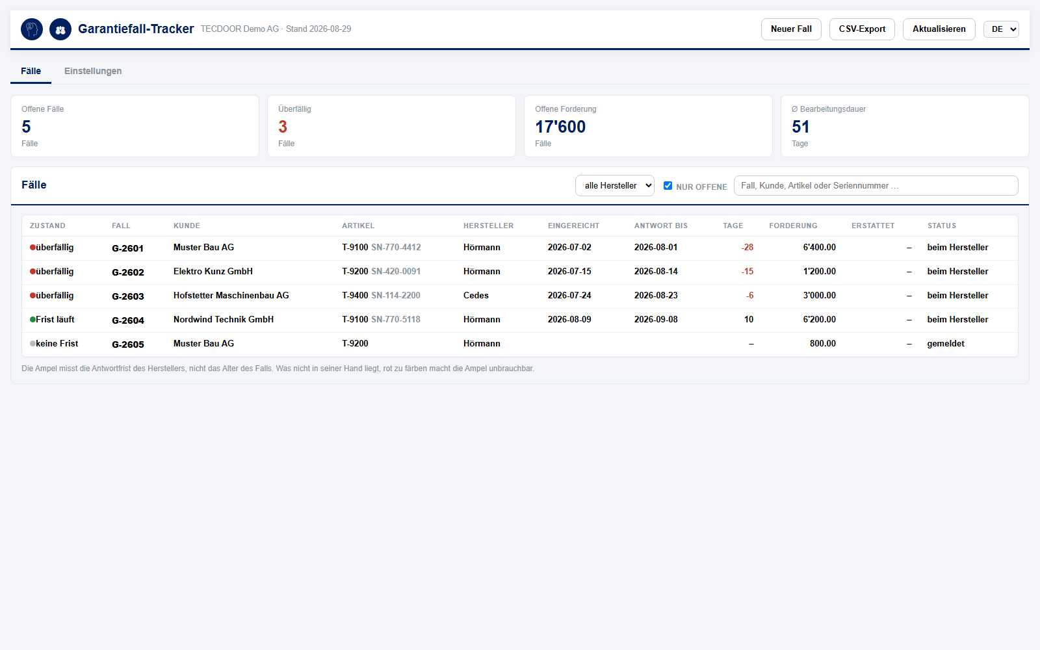Click the red status dot for G-2602

pyautogui.click(x=32, y=272)
